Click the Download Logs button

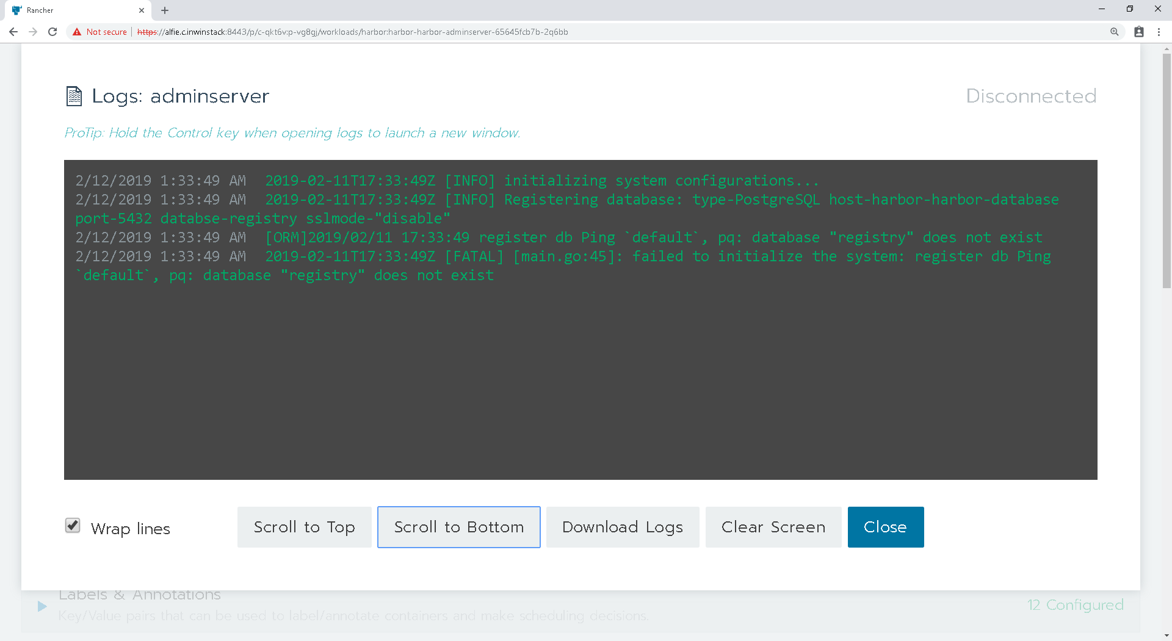[x=622, y=527]
